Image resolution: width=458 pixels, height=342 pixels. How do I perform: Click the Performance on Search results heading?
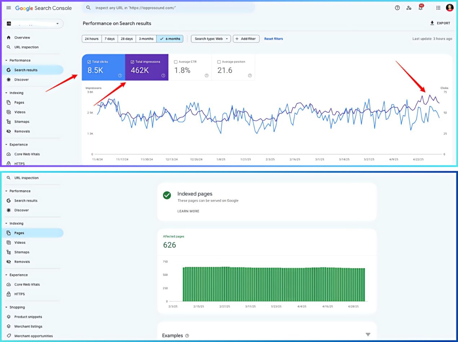coord(117,23)
